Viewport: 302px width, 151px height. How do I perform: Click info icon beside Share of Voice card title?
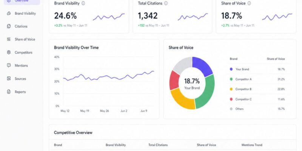pyautogui.click(x=249, y=3)
